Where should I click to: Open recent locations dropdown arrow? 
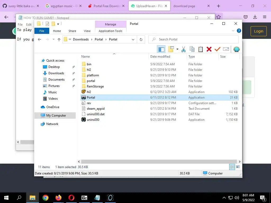tap(53, 39)
